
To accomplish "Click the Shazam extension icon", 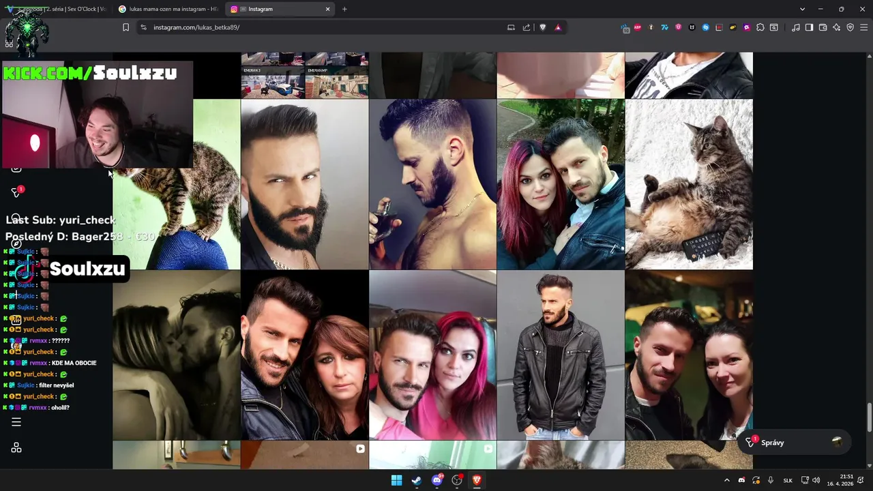I will click(706, 27).
